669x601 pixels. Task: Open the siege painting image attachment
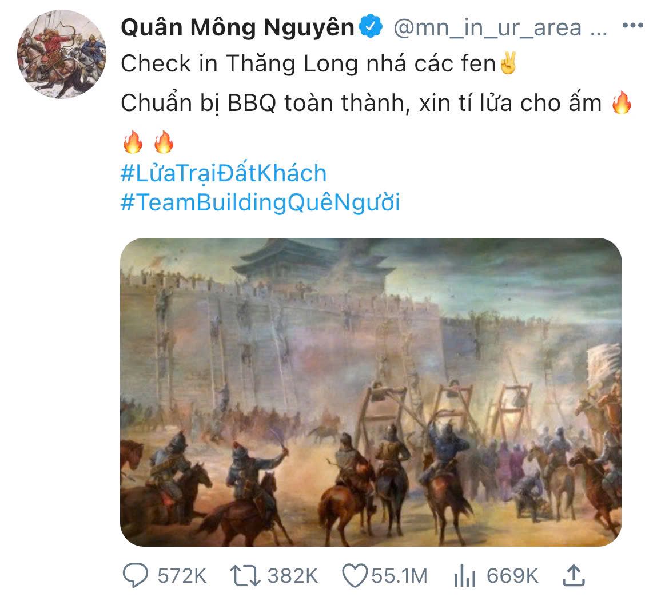point(371,392)
